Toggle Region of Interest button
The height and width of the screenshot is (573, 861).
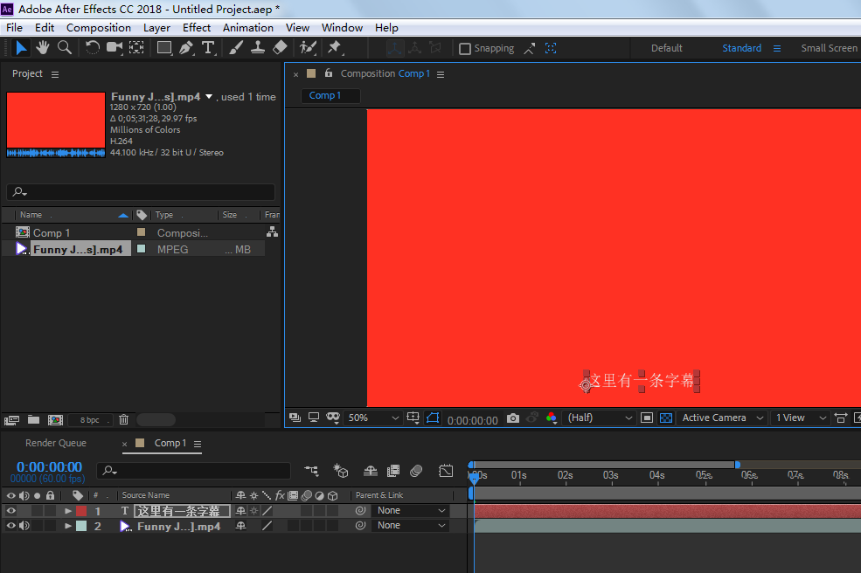pyautogui.click(x=647, y=418)
